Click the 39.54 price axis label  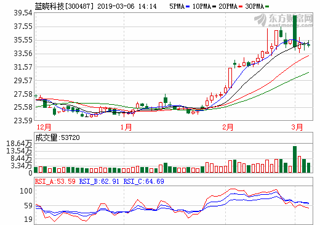[x=23, y=13]
